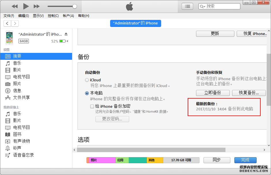
Task: Click the magnifier icon in search box
Action: point(202,7)
